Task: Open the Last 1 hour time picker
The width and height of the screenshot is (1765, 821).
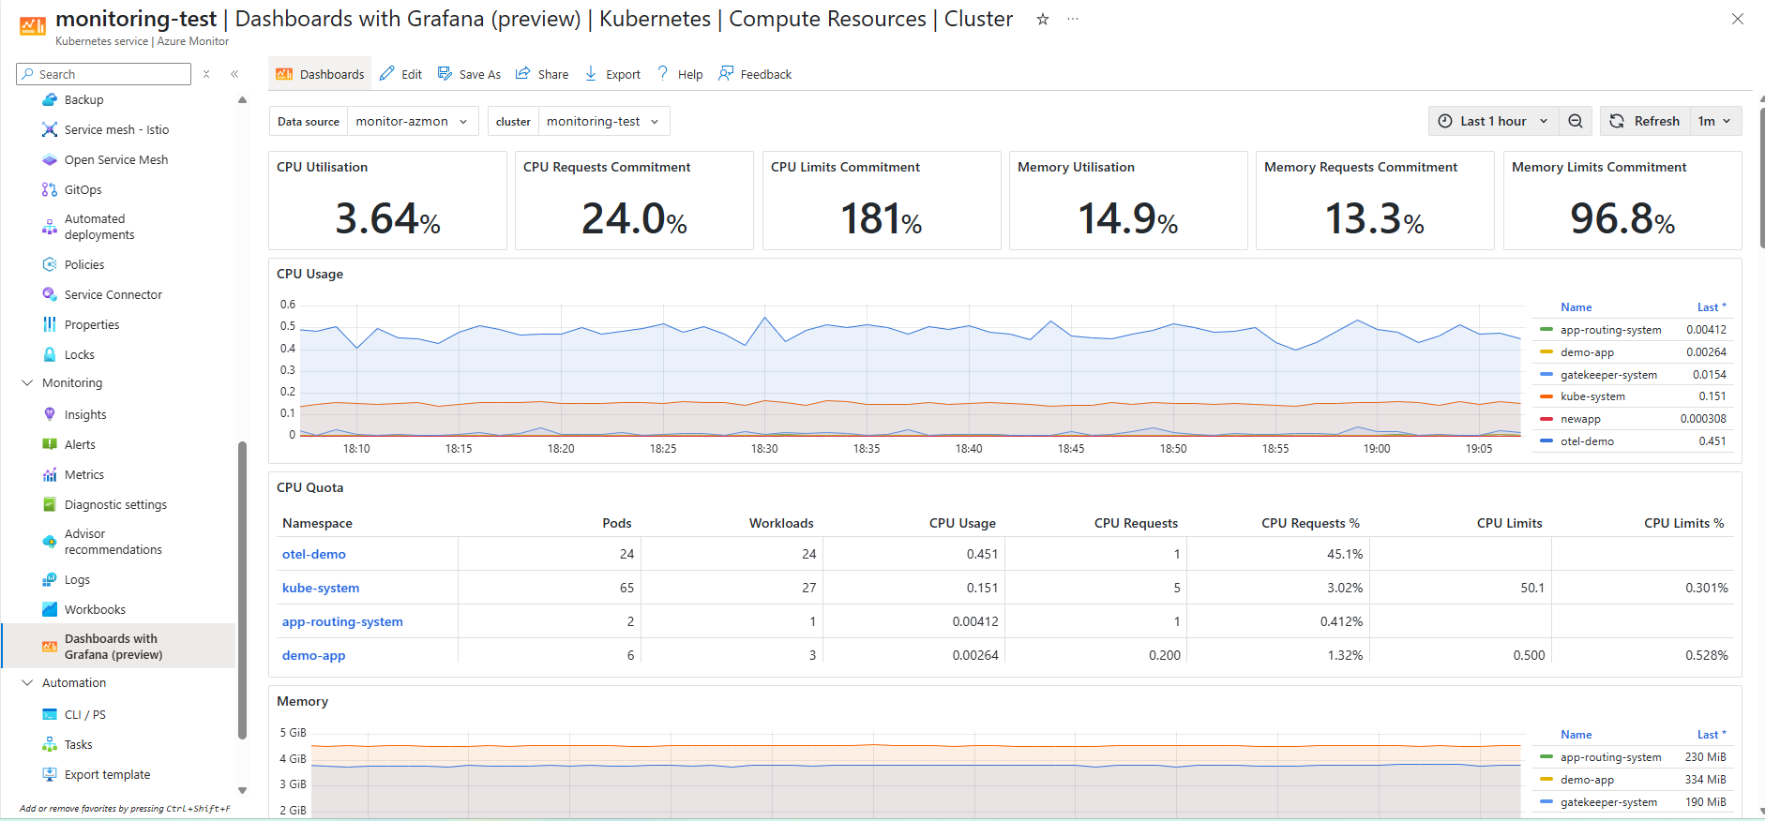Action: point(1494,122)
